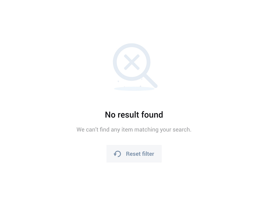Click the shadow ellipse under the magnifier
The height and width of the screenshot is (201, 268).
134,89
